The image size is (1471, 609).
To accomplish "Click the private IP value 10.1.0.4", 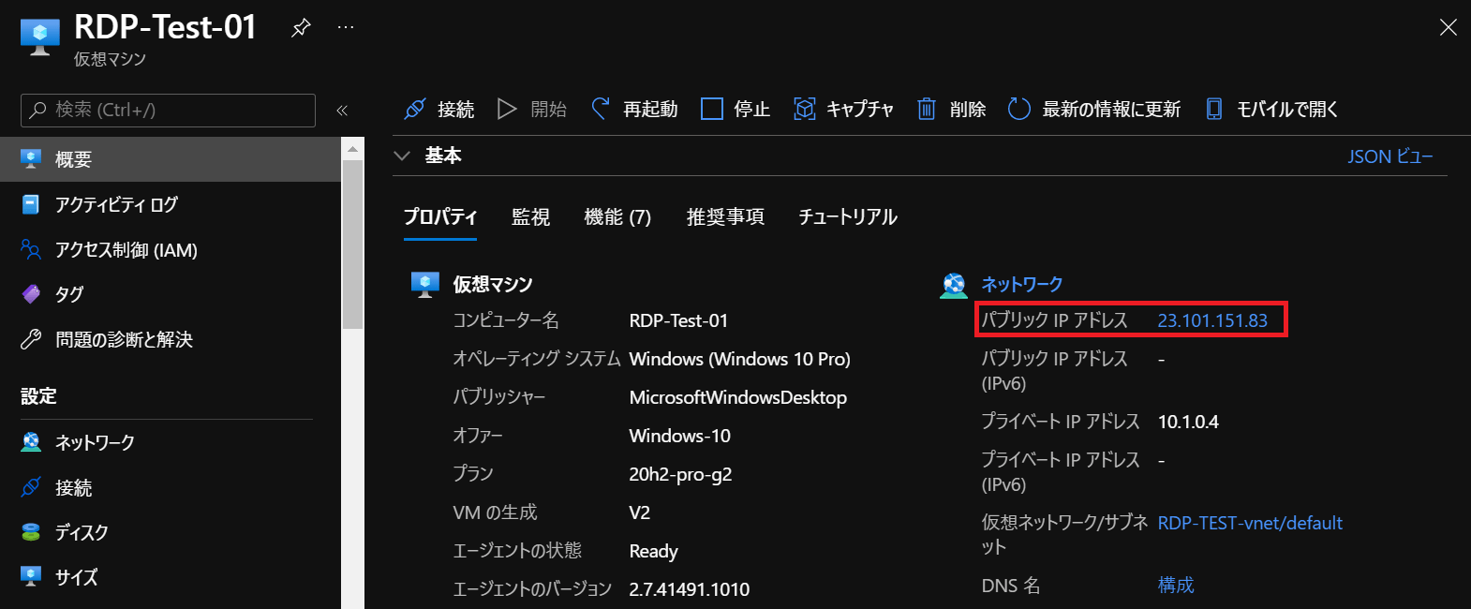I will click(1188, 422).
